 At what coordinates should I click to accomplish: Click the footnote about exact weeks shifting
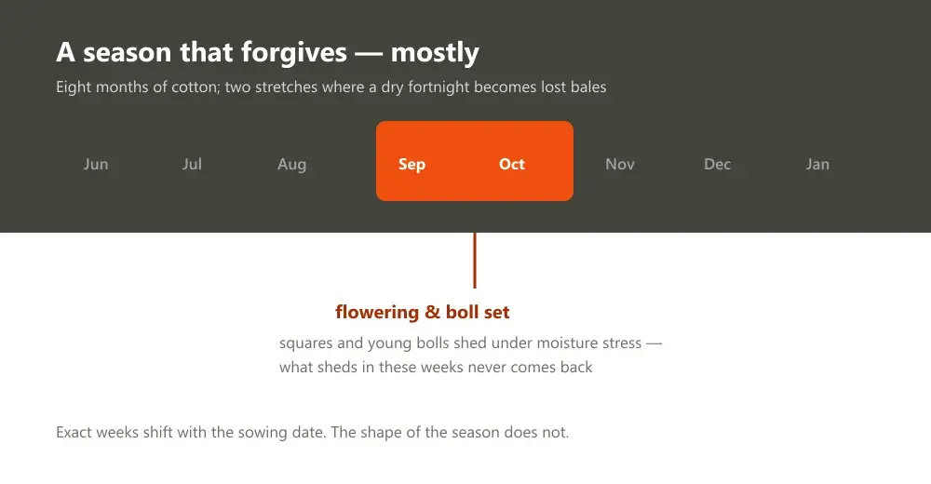[312, 432]
